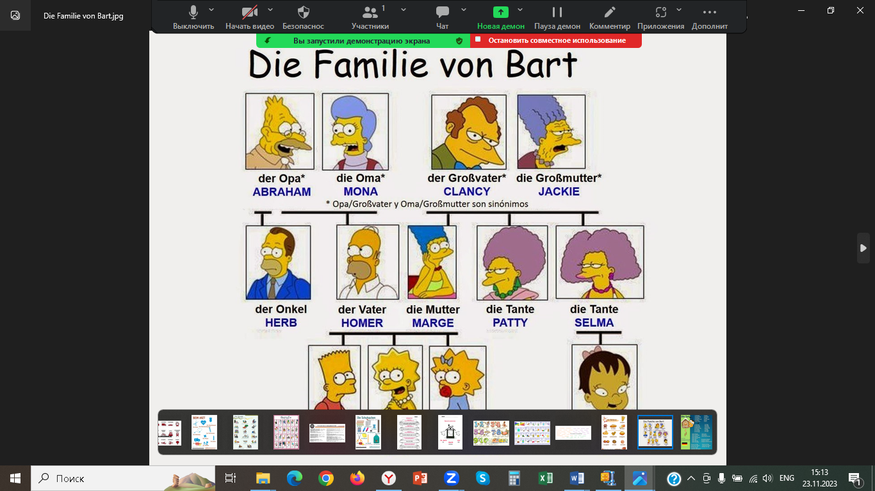Select Beim Arzt thumbnail in filmstrip
Image resolution: width=875 pixels, height=491 pixels.
[204, 432]
